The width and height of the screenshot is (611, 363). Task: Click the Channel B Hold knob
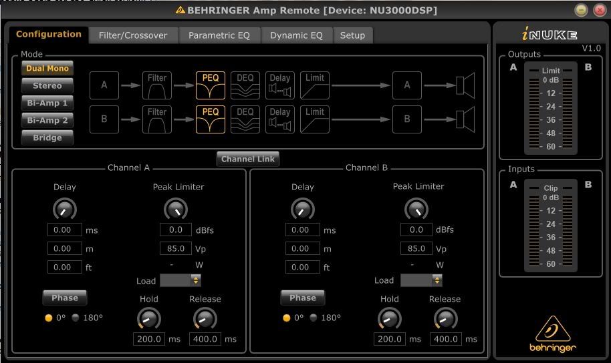coord(389,319)
